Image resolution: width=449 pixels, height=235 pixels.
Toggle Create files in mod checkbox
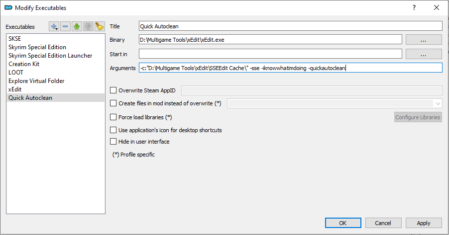coord(113,103)
